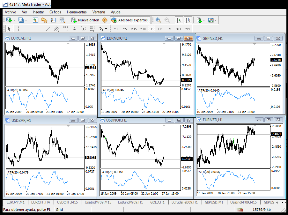Screen dimensions: 288x215
Task: Expand the Profiles dropdown arrow
Action: tap(26, 20)
